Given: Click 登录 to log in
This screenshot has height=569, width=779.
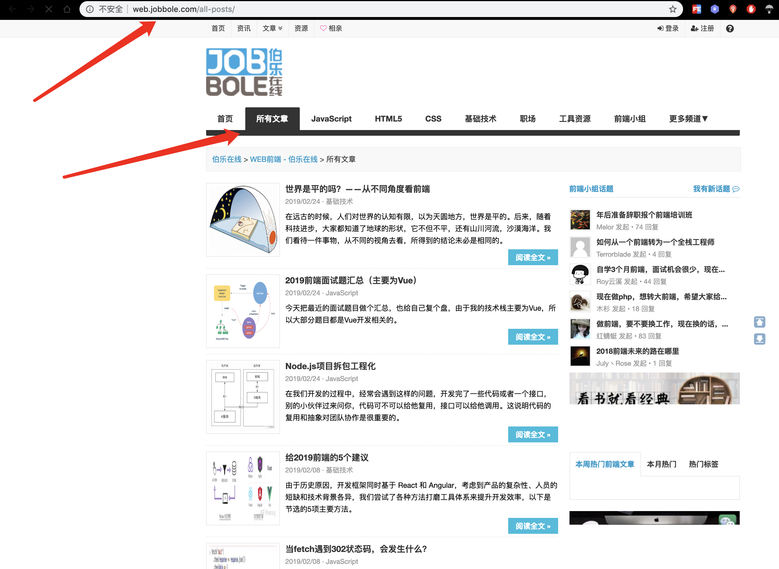Looking at the screenshot, I should [x=668, y=28].
